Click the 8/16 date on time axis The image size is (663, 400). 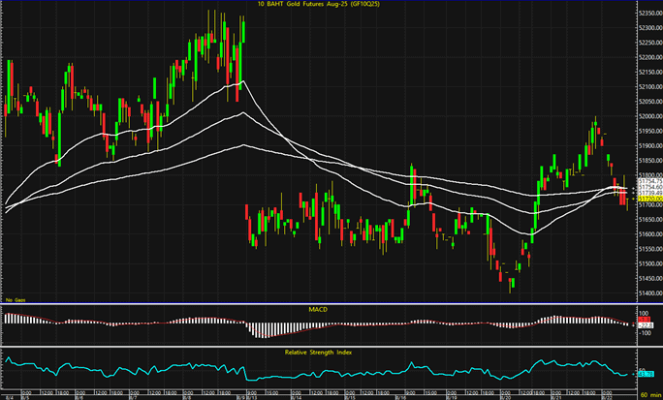coord(399,396)
